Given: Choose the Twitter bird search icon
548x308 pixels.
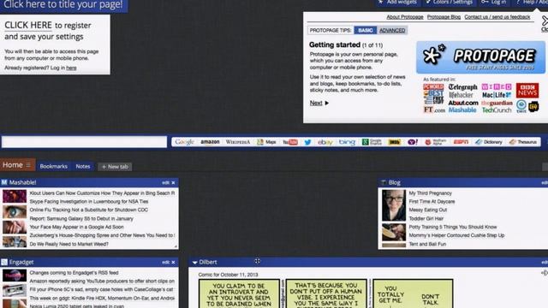Looking at the screenshot, I should coord(307,142).
